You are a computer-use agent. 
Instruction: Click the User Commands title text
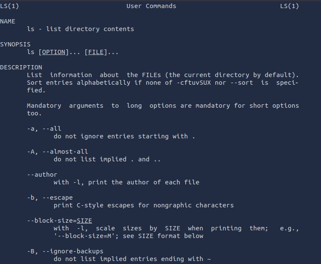[x=151, y=6]
